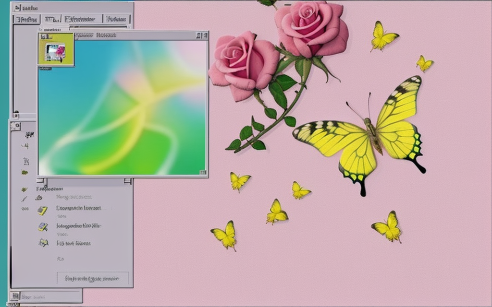This screenshot has width=492, height=307.
Task: Click the small numeric label at the bottom of the left column
Action: pos(25,209)
